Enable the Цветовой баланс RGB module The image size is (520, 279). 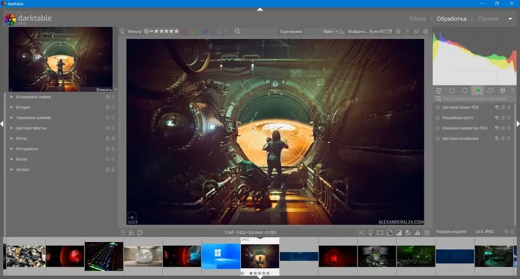(437, 107)
